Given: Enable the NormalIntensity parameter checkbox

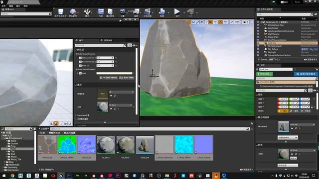Looking at the screenshot, I should point(80,62).
